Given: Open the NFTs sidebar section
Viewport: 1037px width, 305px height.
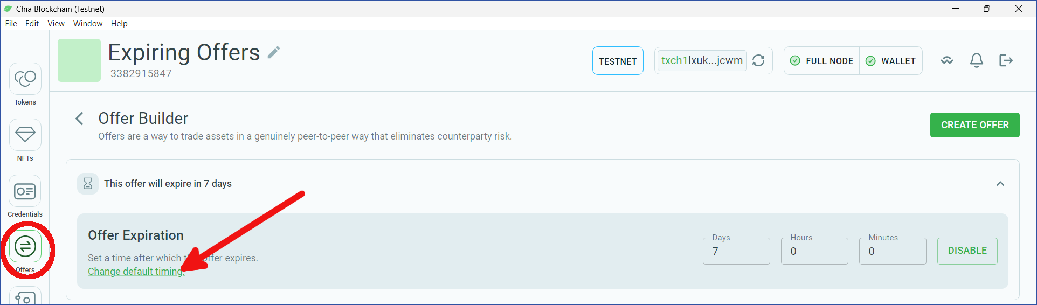Looking at the screenshot, I should (x=25, y=141).
